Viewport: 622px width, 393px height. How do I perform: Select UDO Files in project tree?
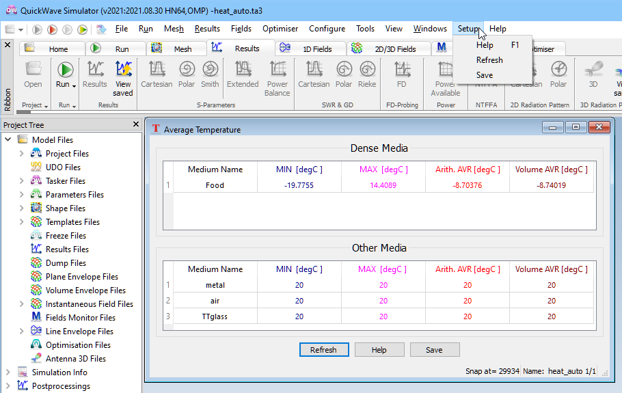[63, 167]
